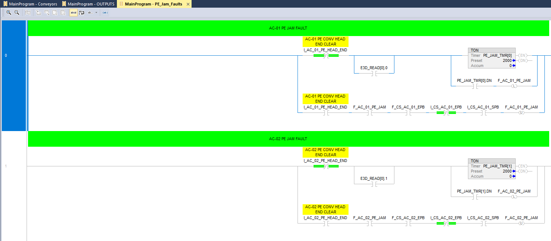Select rung 1 number in the left margin
Screen dimensions: 551x241
coord(6,166)
